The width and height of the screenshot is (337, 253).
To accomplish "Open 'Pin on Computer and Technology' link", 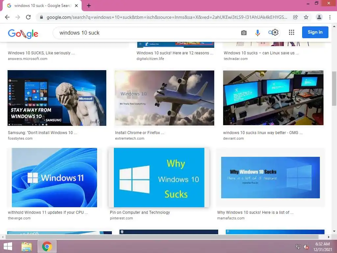I will 140,212.
